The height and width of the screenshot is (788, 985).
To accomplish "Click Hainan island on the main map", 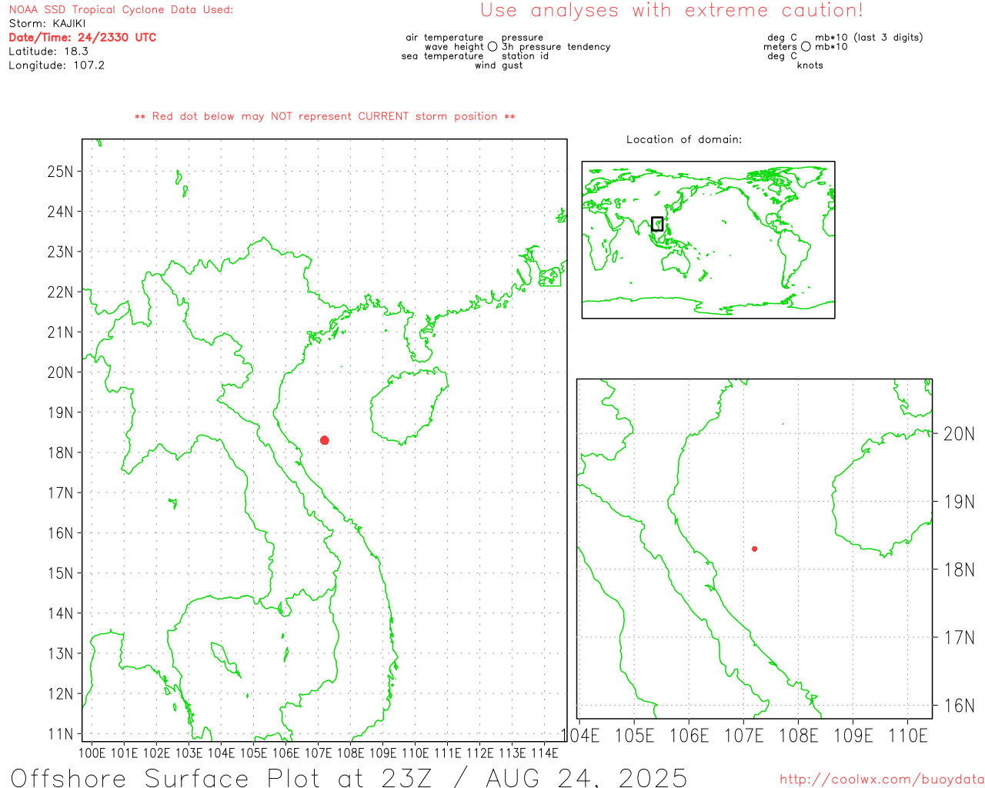I will (x=408, y=406).
